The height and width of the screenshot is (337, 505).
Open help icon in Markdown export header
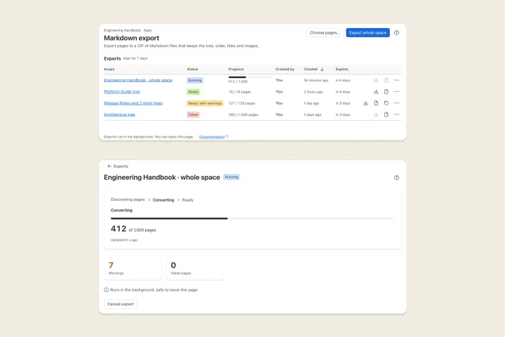[x=396, y=32]
